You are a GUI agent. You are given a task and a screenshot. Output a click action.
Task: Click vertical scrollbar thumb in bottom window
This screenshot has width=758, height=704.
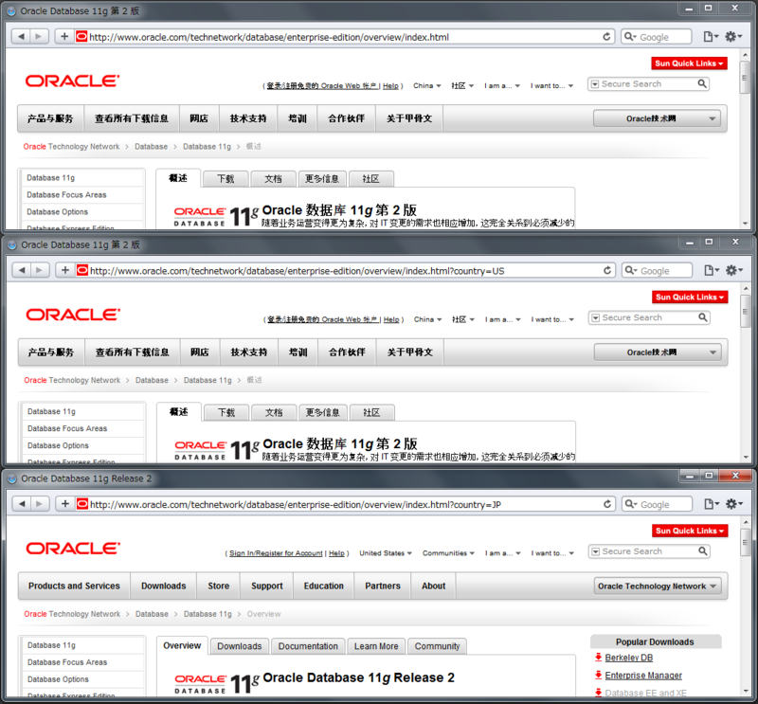[746, 544]
